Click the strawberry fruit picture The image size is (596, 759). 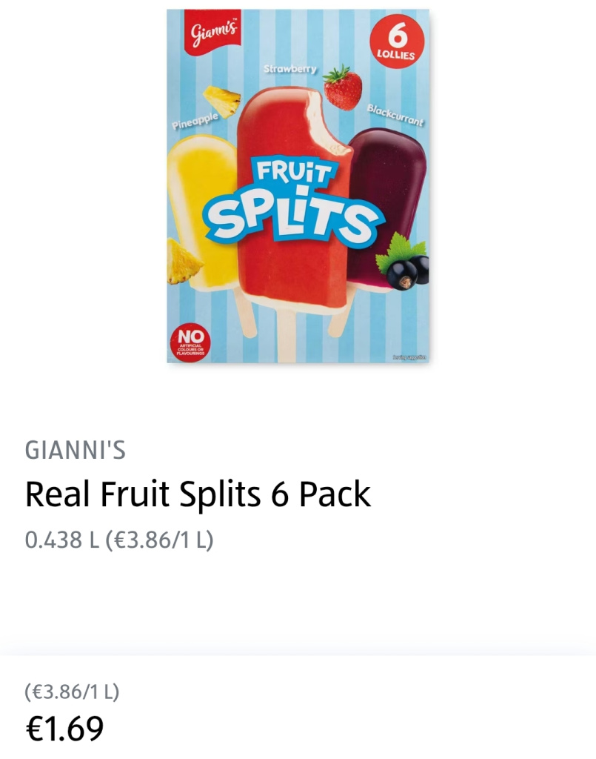342,87
